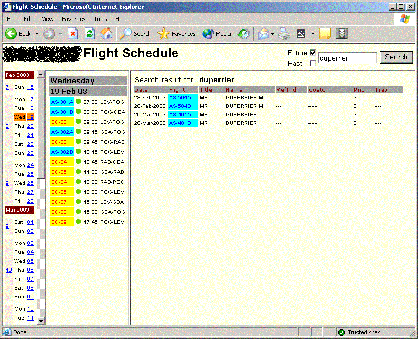Open the History toolbar icon
418x339 pixels.
pyautogui.click(x=243, y=34)
